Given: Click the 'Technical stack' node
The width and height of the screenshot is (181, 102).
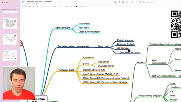Looking at the screenshot, I should 66,70.
